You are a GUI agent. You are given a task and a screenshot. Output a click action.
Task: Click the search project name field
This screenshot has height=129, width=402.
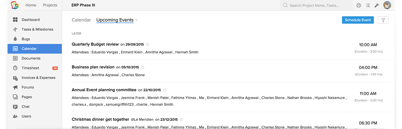(x=317, y=5)
